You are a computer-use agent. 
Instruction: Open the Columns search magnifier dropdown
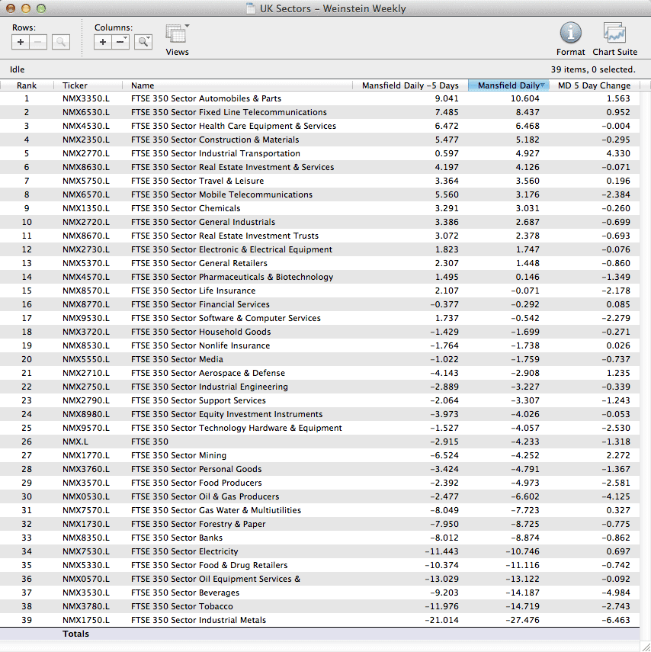coord(143,42)
